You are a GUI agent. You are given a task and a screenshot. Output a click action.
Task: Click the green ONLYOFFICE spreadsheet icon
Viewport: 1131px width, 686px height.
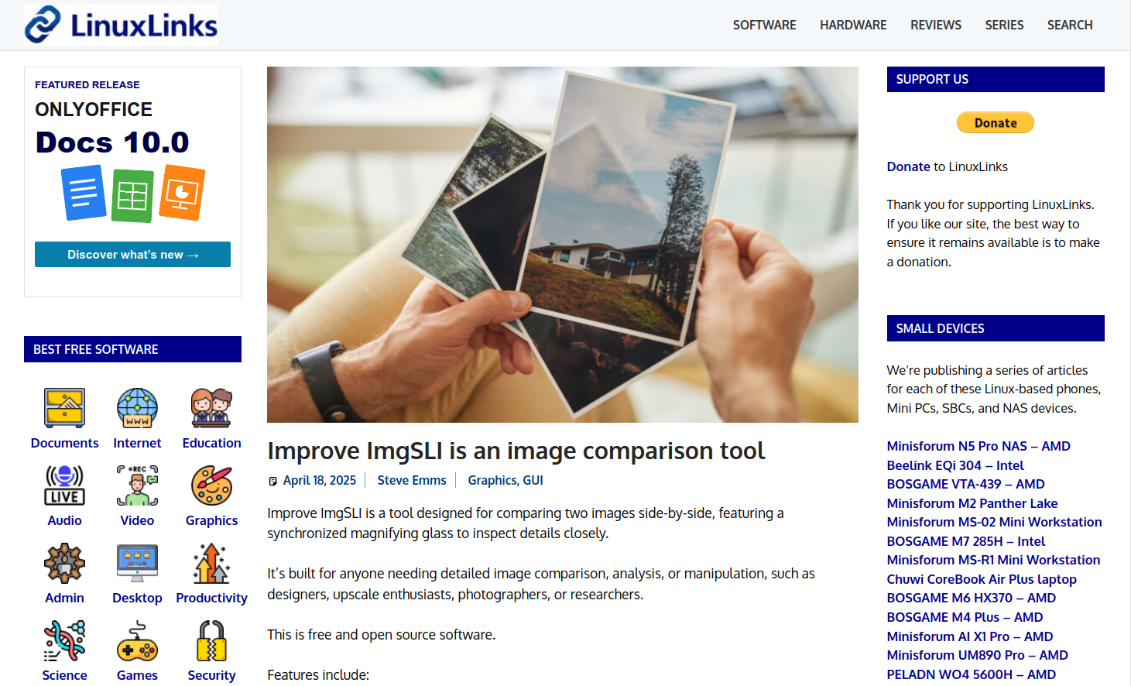point(132,197)
